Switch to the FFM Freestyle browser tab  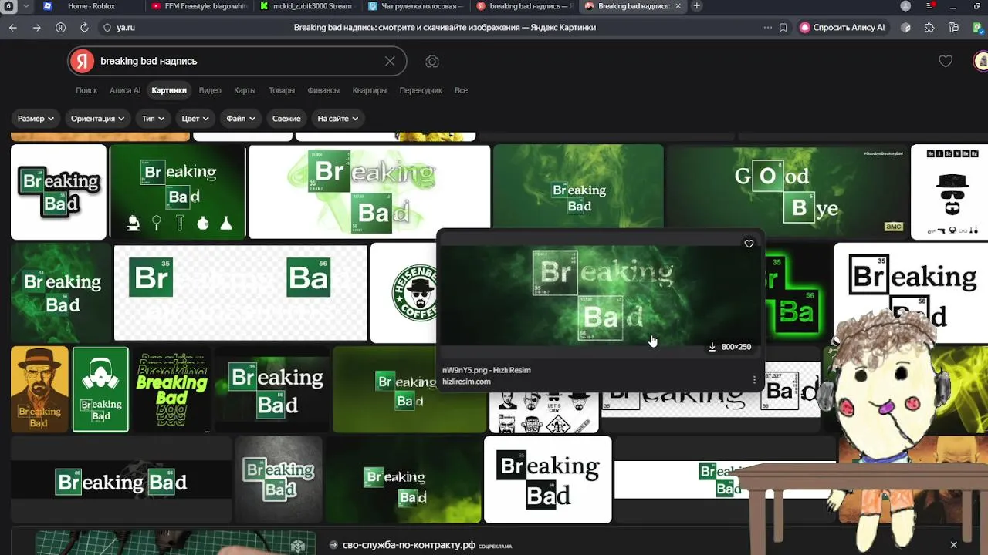199,6
